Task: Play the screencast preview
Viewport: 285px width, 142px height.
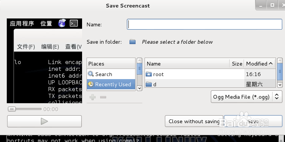Action: coord(44,121)
